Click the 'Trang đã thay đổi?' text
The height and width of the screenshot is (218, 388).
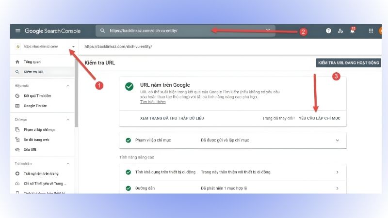tap(278, 118)
